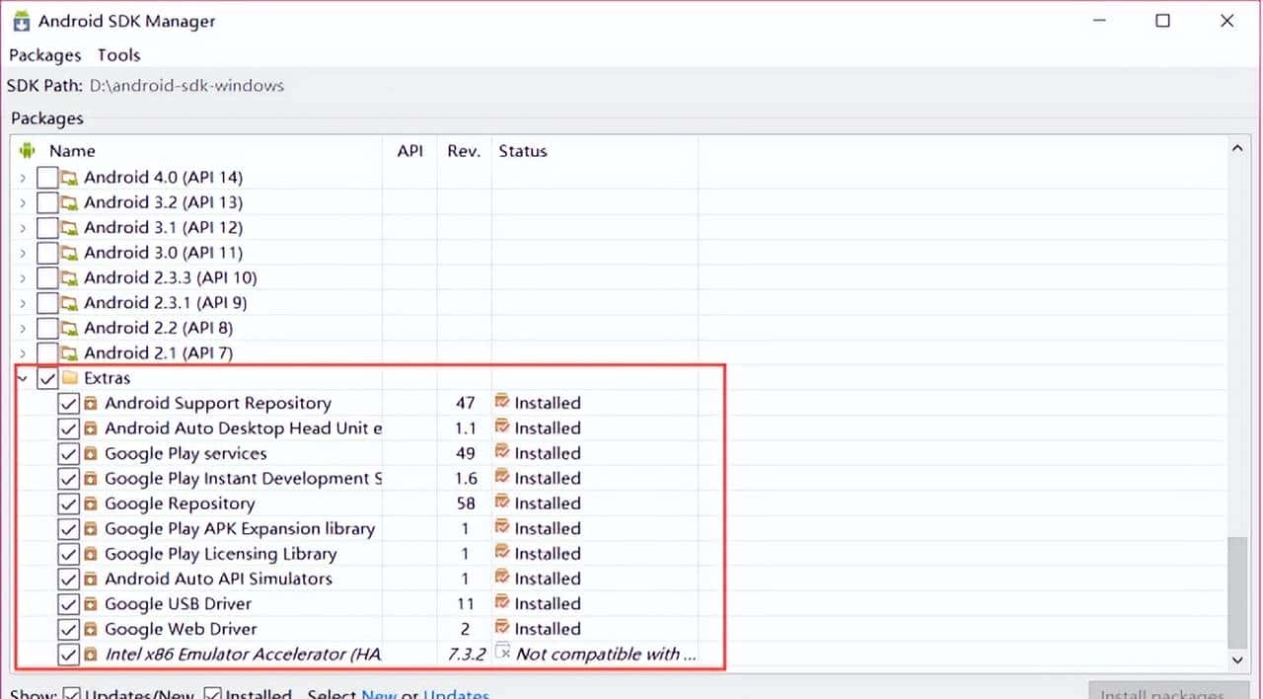Click the Extras folder icon
1263x699 pixels.
coord(69,378)
